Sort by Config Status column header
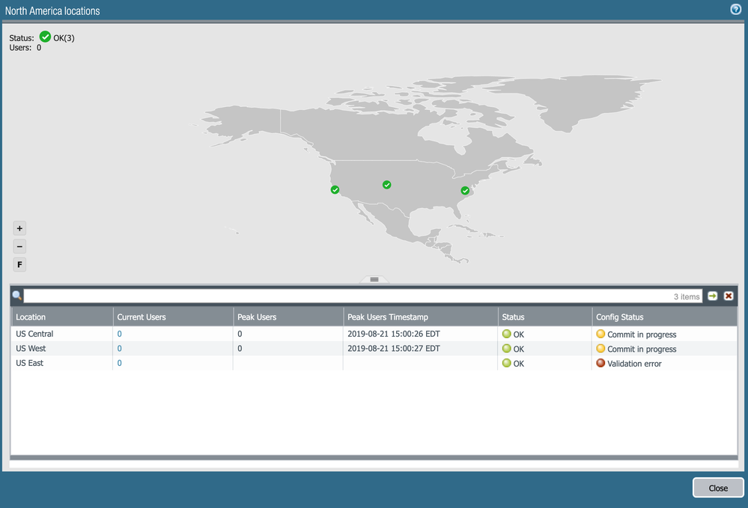 point(619,317)
